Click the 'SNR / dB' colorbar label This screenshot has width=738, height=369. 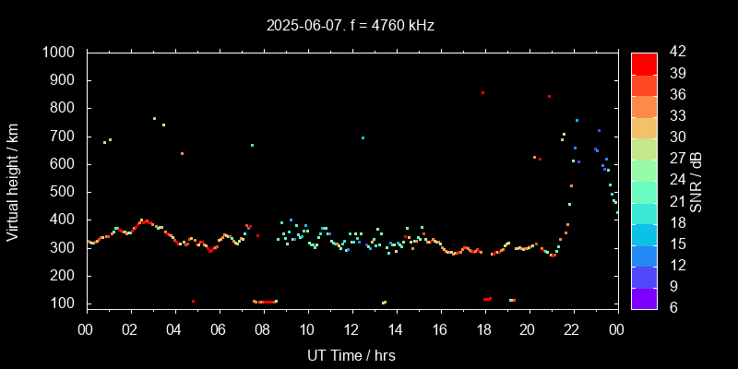point(696,180)
